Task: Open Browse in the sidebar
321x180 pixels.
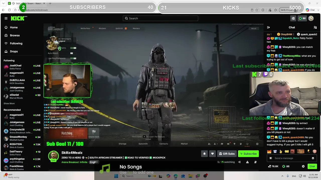Action: coord(15,35)
